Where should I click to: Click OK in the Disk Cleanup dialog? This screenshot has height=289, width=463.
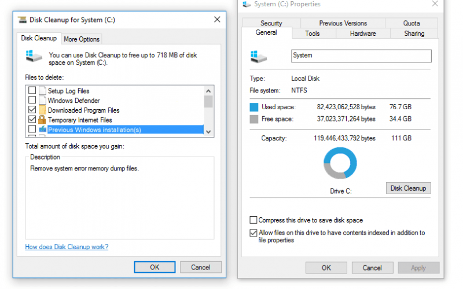[x=155, y=267]
